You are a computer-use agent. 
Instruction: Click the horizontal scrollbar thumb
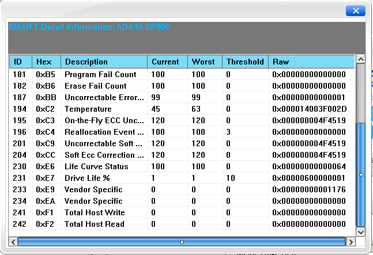tap(182, 242)
